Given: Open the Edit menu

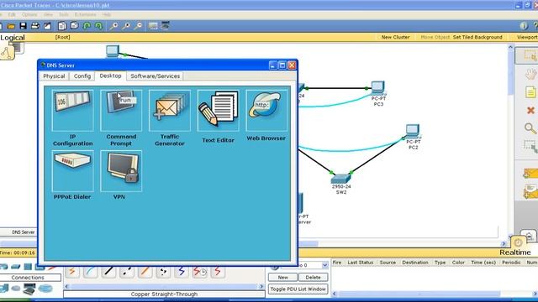Looking at the screenshot, I should click(x=12, y=15).
